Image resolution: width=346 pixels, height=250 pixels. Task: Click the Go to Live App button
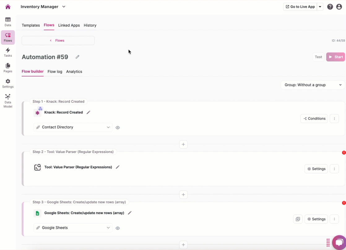pos(300,6)
